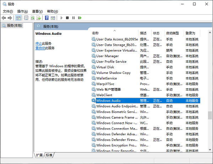Viewport: 213px width, 164px height.
Task: Open the 文件(F) menu
Action: 8,11
